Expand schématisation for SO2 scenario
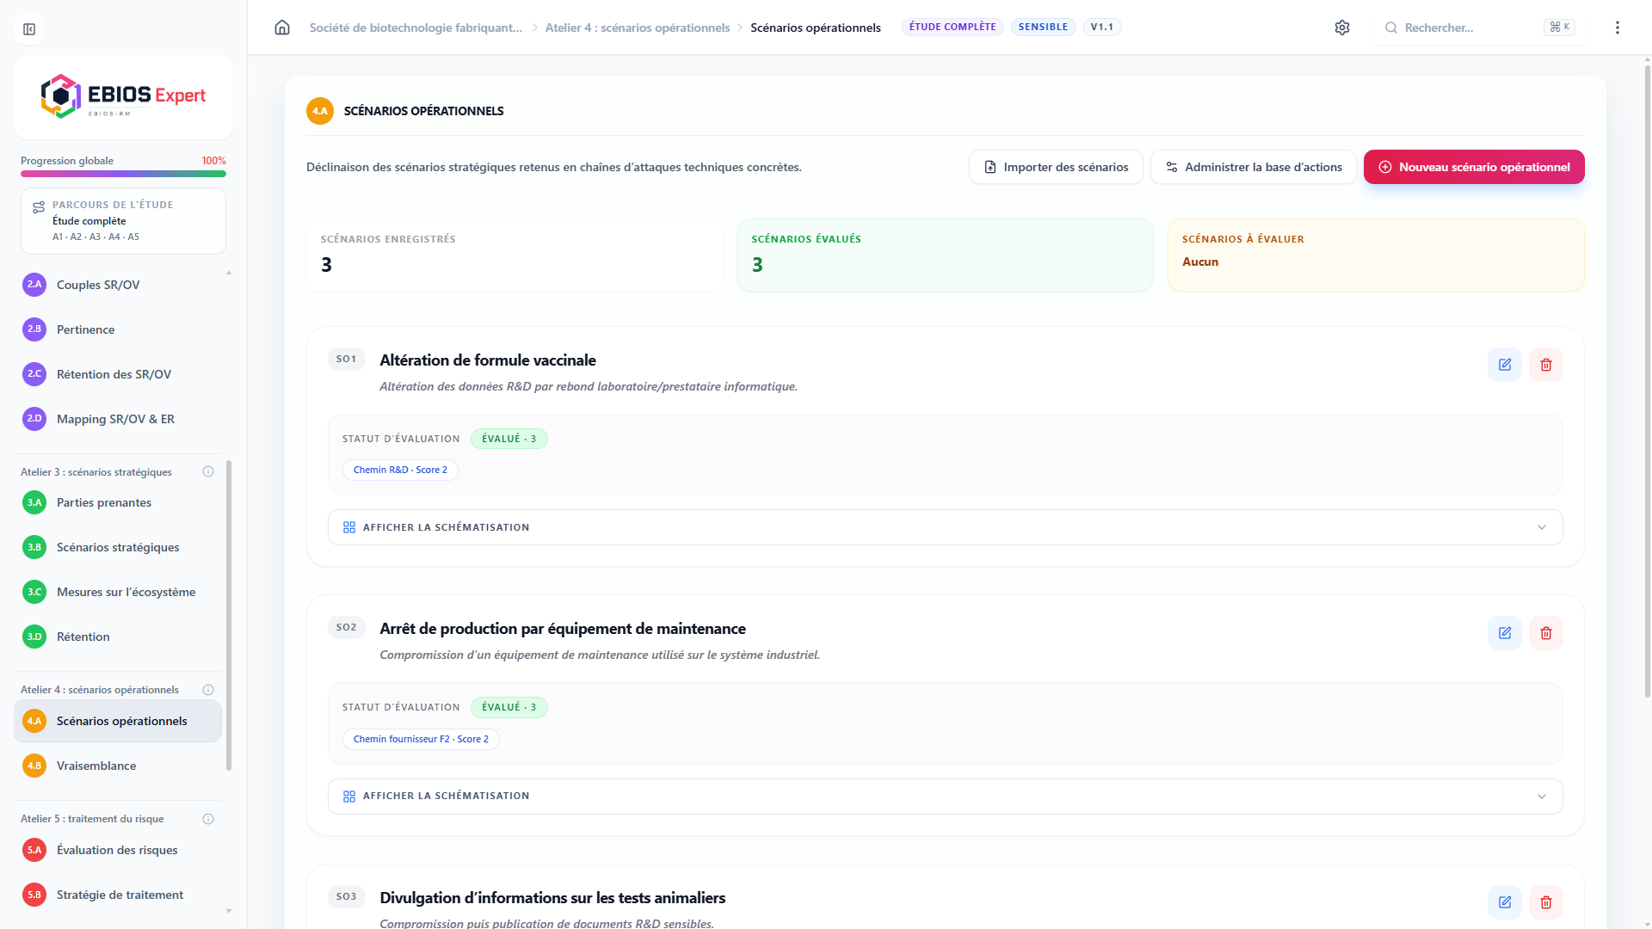This screenshot has height=929, width=1652. pos(945,797)
